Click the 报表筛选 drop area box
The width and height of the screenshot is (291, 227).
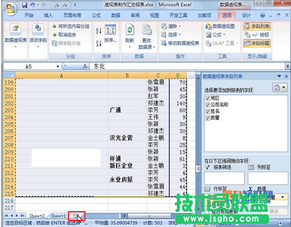(224, 178)
